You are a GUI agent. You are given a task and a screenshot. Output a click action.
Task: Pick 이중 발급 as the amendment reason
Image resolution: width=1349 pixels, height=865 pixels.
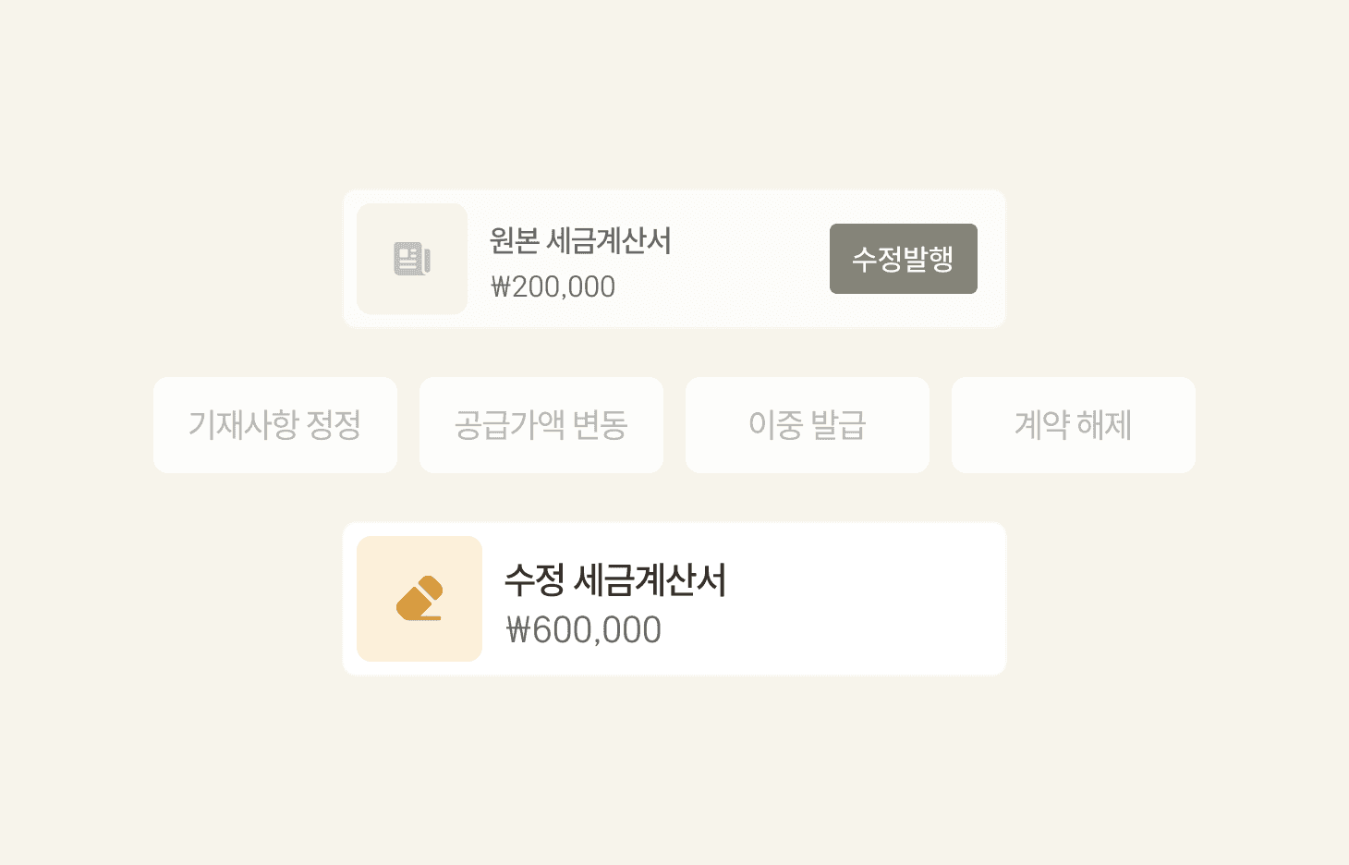[808, 425]
